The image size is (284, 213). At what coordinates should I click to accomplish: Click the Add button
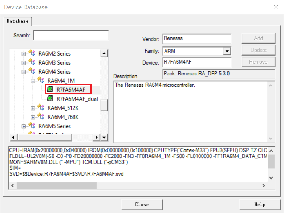258,38
